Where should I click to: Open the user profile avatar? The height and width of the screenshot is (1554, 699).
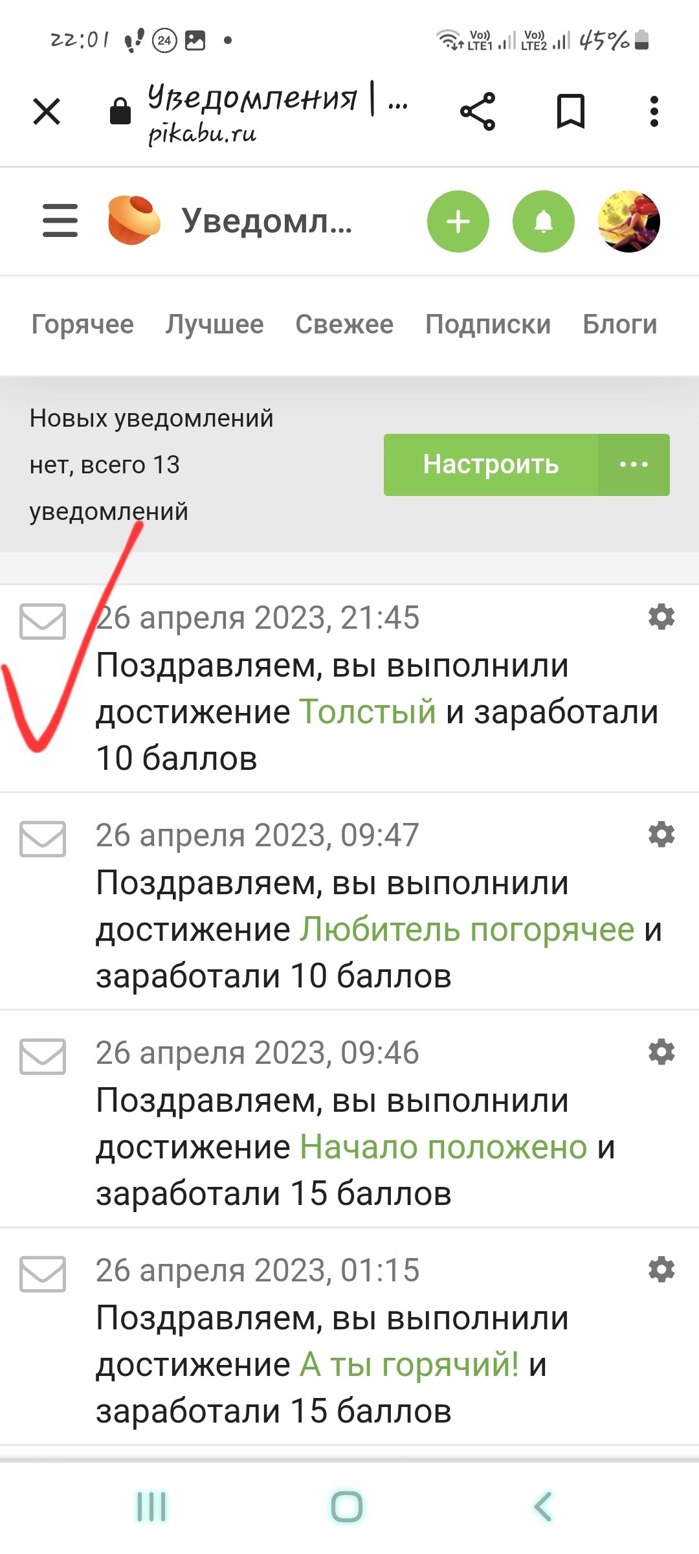click(629, 221)
